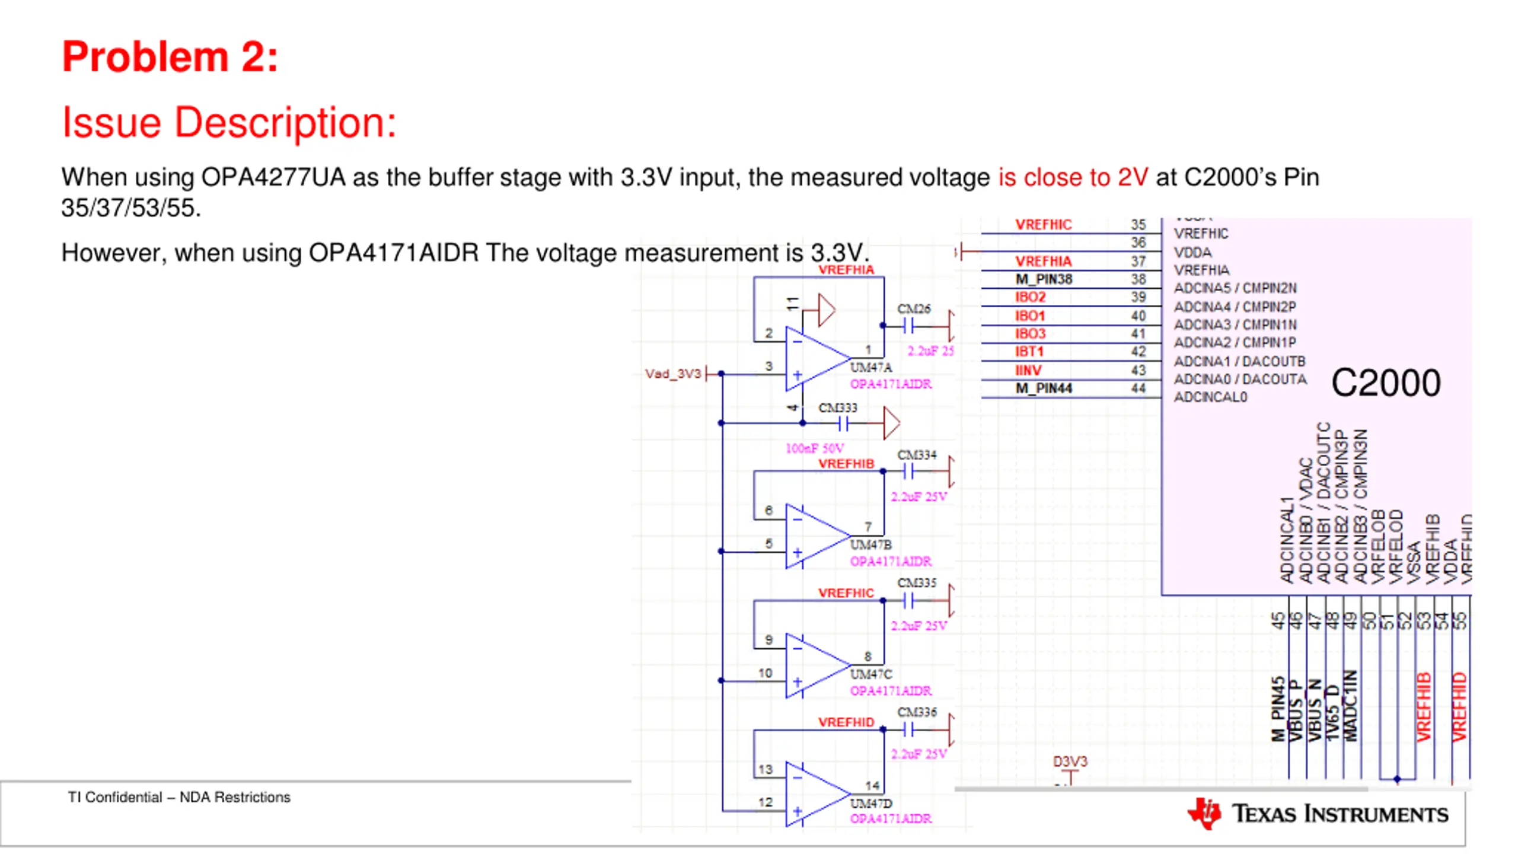The image size is (1518, 854).
Task: Click the vertical red VREFHID label below pin 55
Action: (1459, 707)
